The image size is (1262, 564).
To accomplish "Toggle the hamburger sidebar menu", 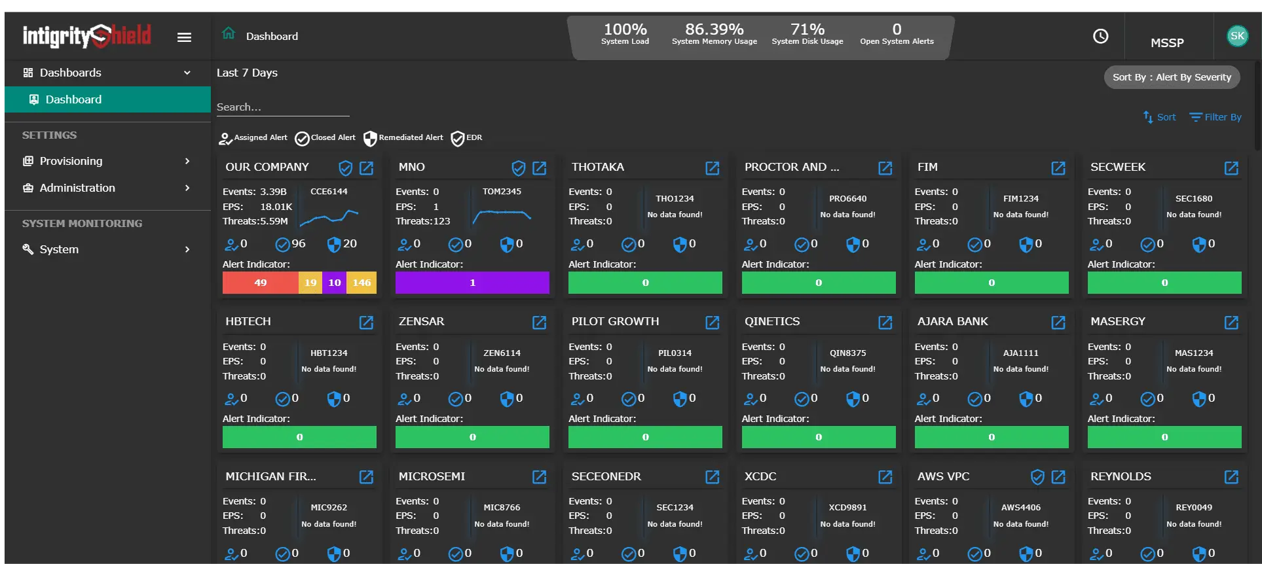I will [x=184, y=37].
